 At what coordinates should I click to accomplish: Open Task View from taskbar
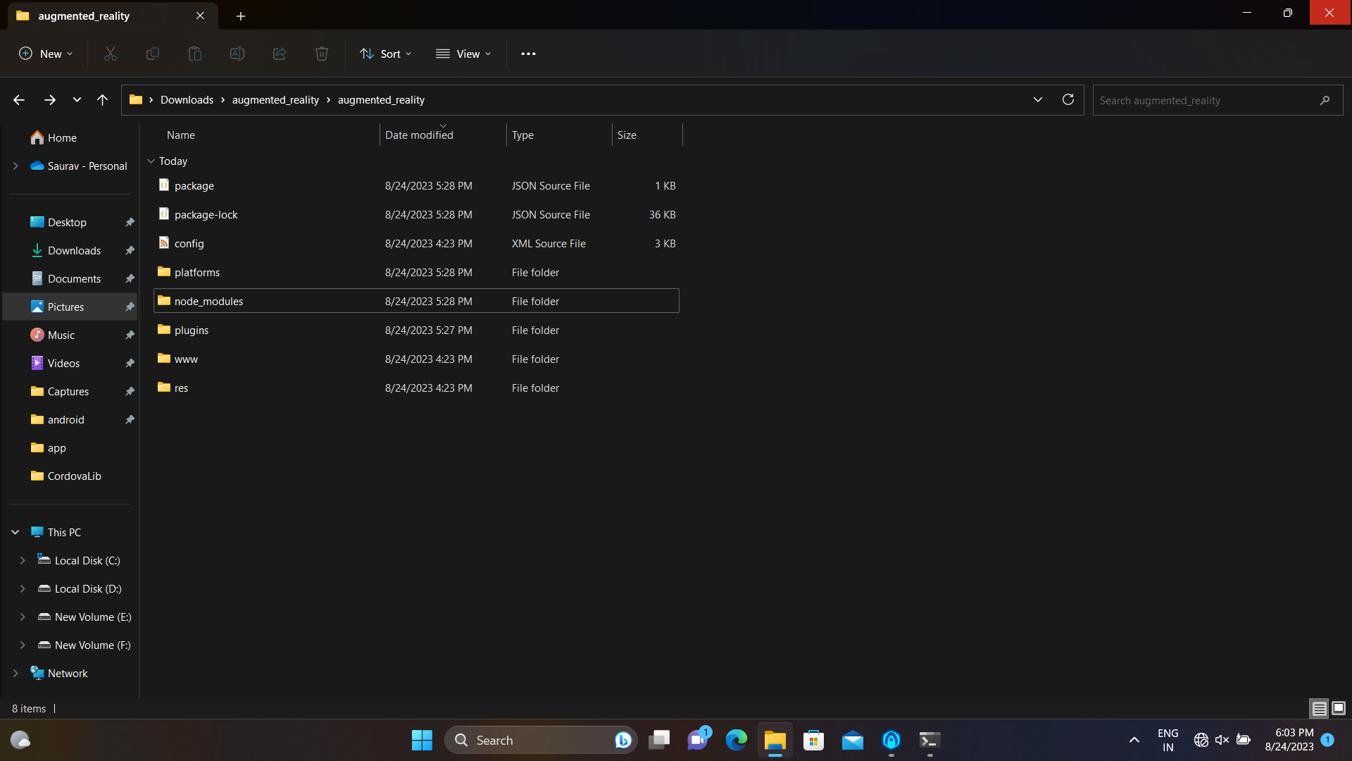pyautogui.click(x=659, y=740)
